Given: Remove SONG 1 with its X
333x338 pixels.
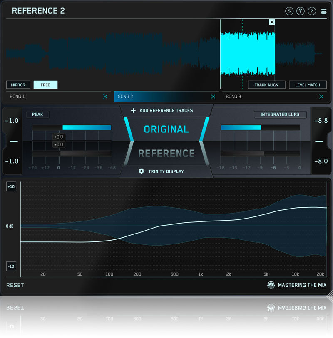Looking at the screenshot, I should [x=105, y=97].
